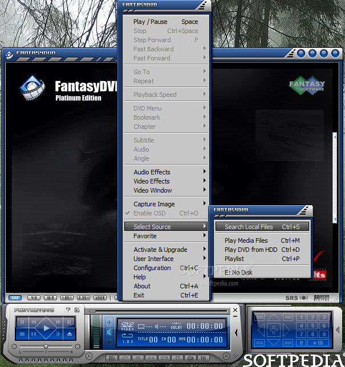Choose Playlist in the Select Source submenu
Screen dimensions: 345x367
pos(262,259)
